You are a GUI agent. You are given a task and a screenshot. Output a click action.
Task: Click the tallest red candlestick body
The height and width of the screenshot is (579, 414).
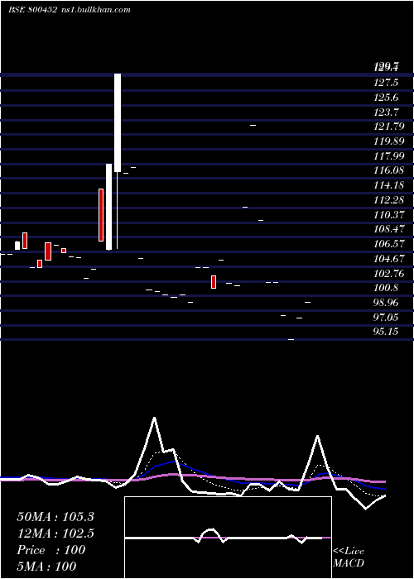pyautogui.click(x=101, y=215)
